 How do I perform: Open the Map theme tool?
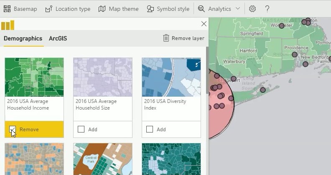click(x=119, y=9)
